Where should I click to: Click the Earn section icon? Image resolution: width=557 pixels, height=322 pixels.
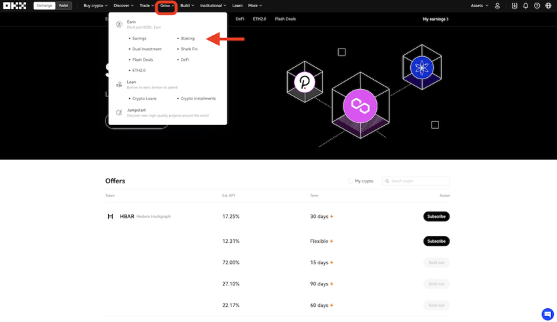click(119, 24)
